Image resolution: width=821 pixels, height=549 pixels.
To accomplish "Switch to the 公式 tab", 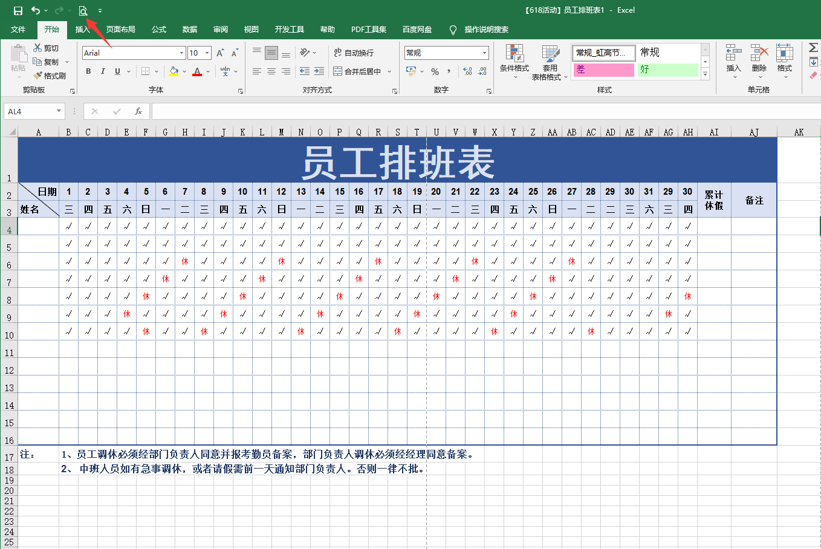I will point(159,30).
